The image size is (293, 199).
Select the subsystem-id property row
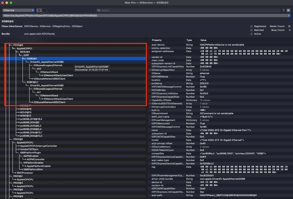tap(221, 134)
